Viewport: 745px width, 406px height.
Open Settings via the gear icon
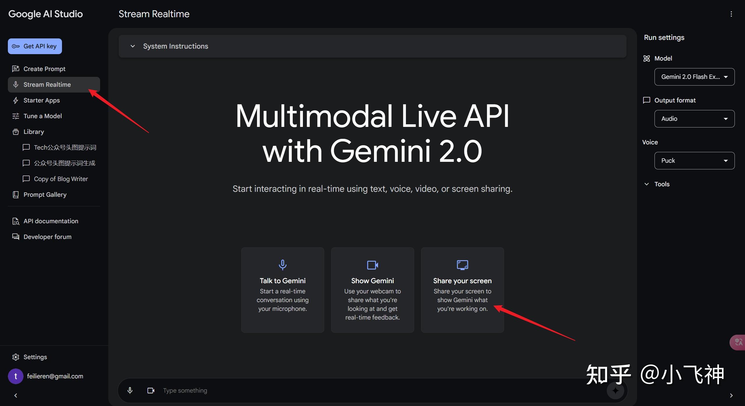pos(15,357)
